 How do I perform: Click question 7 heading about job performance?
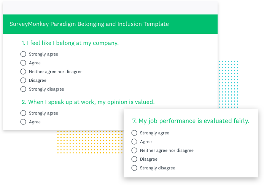(191, 121)
